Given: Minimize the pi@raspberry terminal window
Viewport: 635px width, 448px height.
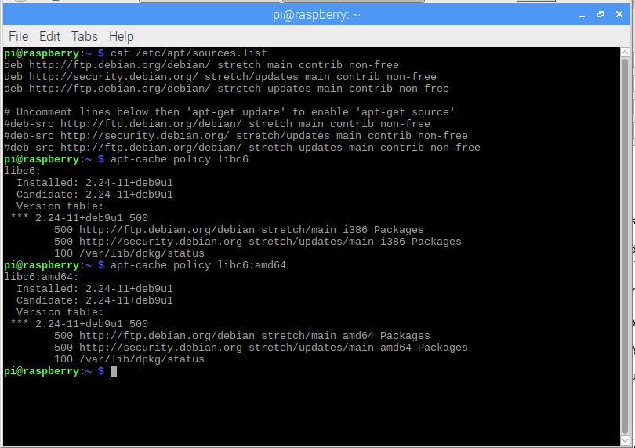Looking at the screenshot, I should 582,15.
